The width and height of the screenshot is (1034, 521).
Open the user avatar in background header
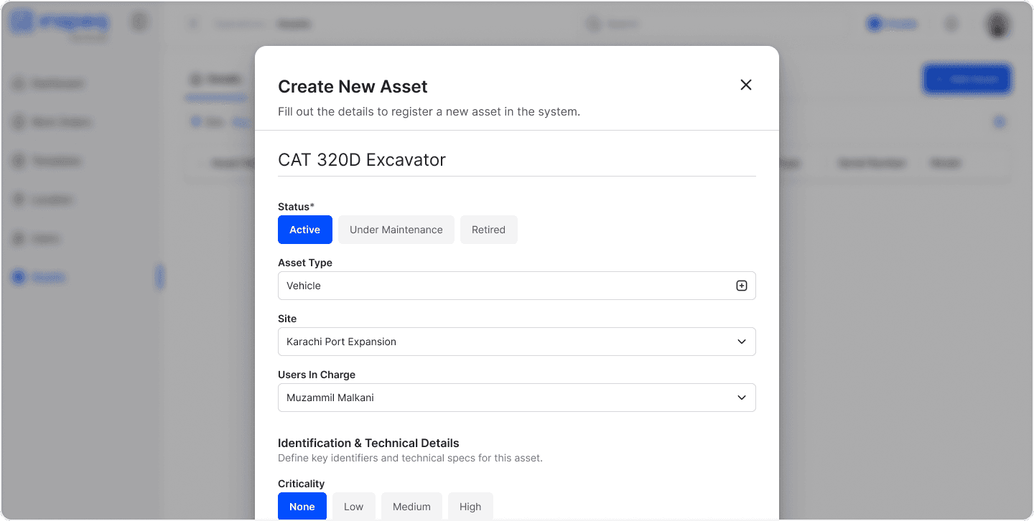998,24
